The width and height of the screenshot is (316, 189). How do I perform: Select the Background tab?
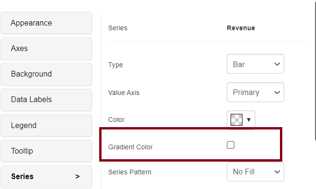[46, 74]
